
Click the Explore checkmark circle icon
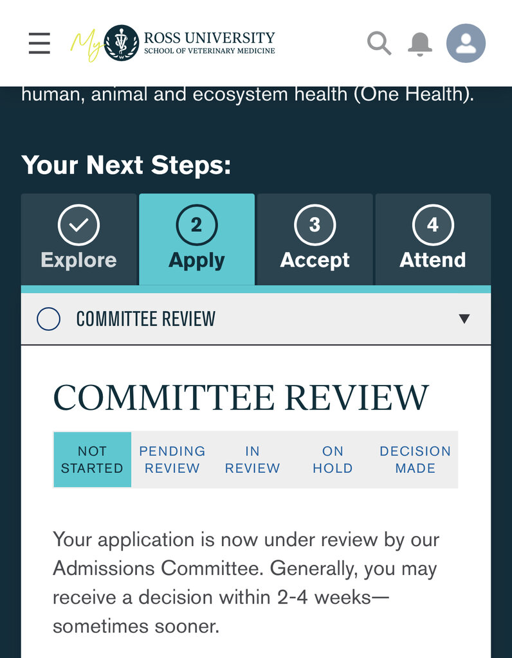78,225
